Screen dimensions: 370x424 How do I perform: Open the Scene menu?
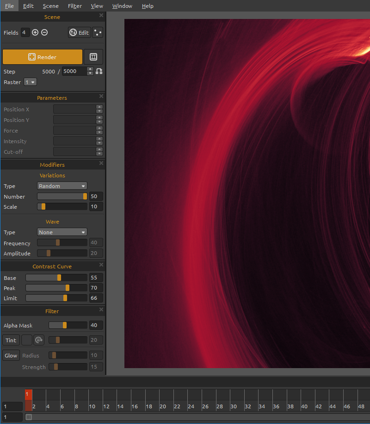[x=50, y=6]
